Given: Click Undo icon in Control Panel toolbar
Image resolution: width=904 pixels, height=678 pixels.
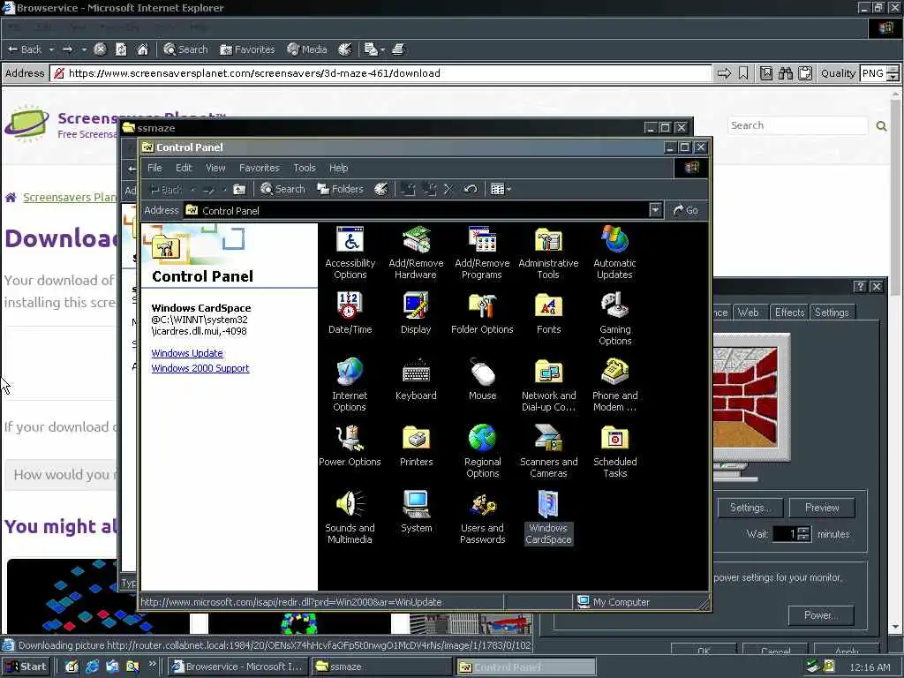Looking at the screenshot, I should point(471,189).
